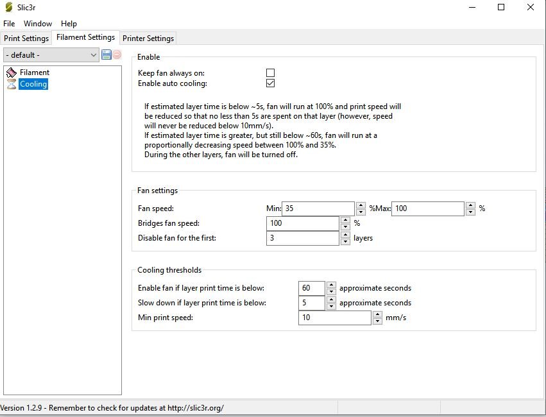Click the Min print speed label
The width and height of the screenshot is (546, 417).
165,318
